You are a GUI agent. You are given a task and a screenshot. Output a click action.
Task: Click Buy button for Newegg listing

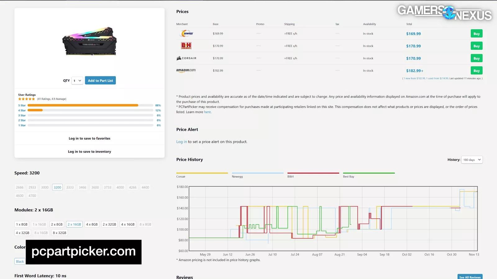[476, 34]
